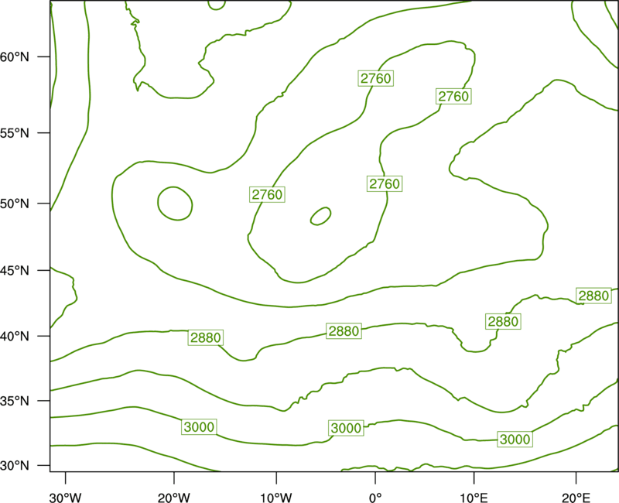Select the 50°N latitude axis label
The image size is (619, 503).
pyautogui.click(x=15, y=204)
